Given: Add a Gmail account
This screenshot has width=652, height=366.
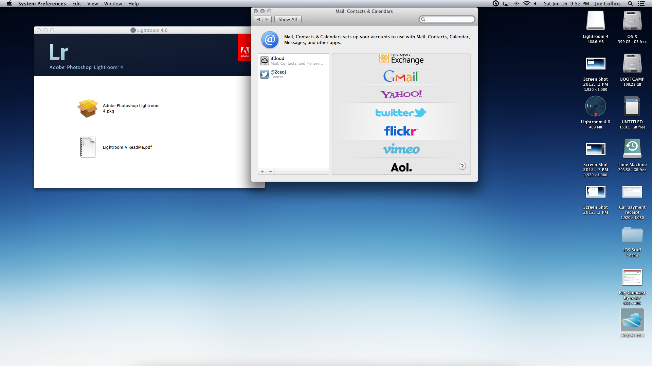Looking at the screenshot, I should coord(401,76).
